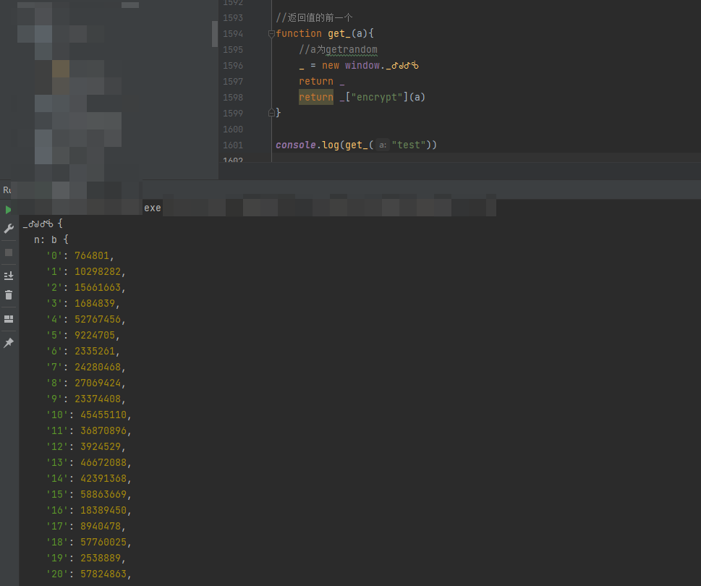Click the a: parameter hint
Screen dimensions: 701x586
382,145
